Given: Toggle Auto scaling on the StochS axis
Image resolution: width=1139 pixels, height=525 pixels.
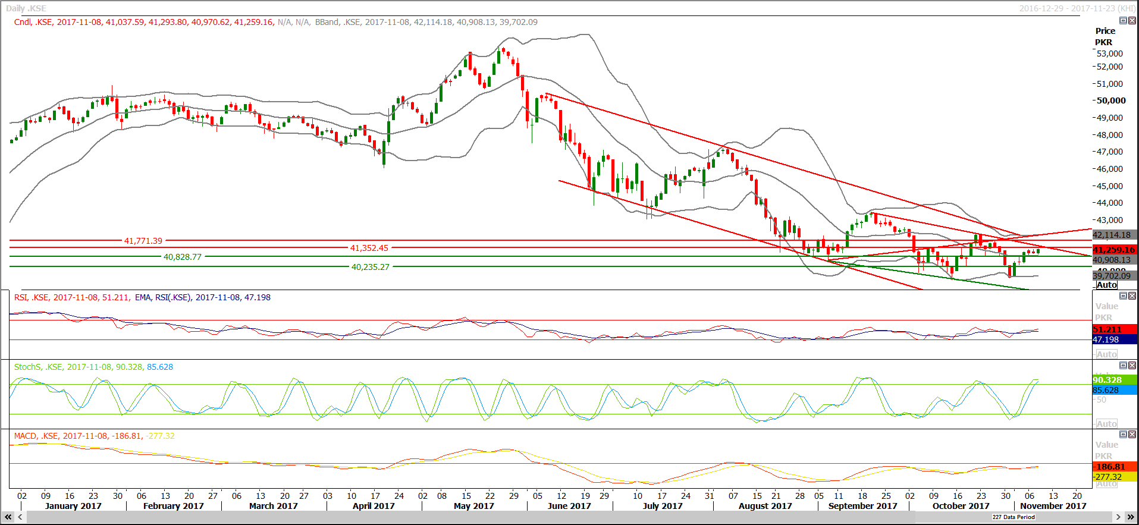Looking at the screenshot, I should click(x=1106, y=424).
